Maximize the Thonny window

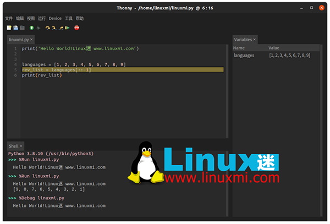point(311,8)
